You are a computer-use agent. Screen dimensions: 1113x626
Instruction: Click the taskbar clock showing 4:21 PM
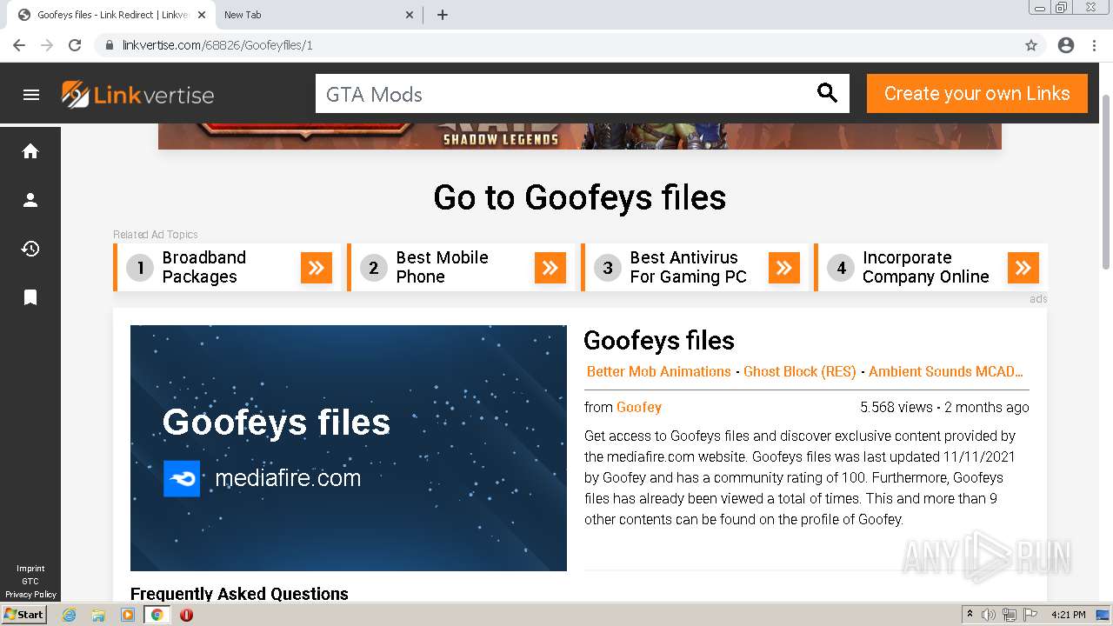coord(1069,615)
